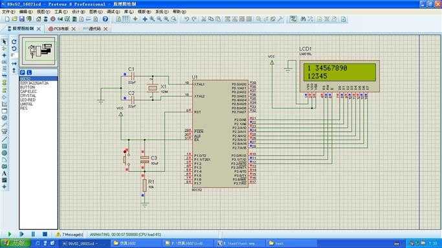The height and width of the screenshot is (248, 442).
Task: Click the center-at-cursor blue cross icon
Action: tap(145, 19)
